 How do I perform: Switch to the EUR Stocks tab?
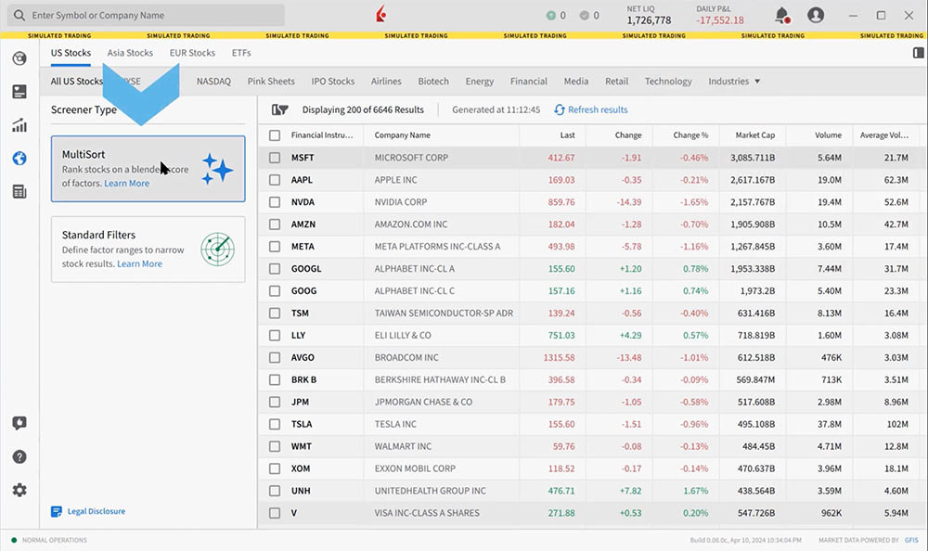point(192,53)
